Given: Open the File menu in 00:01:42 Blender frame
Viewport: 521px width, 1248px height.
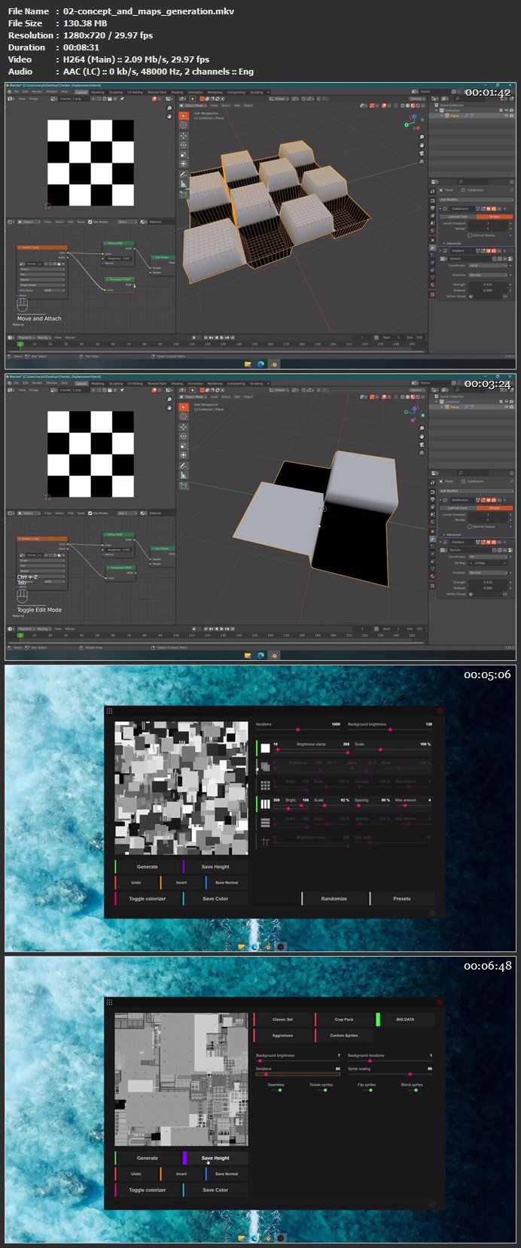Looking at the screenshot, I should pos(17,92).
